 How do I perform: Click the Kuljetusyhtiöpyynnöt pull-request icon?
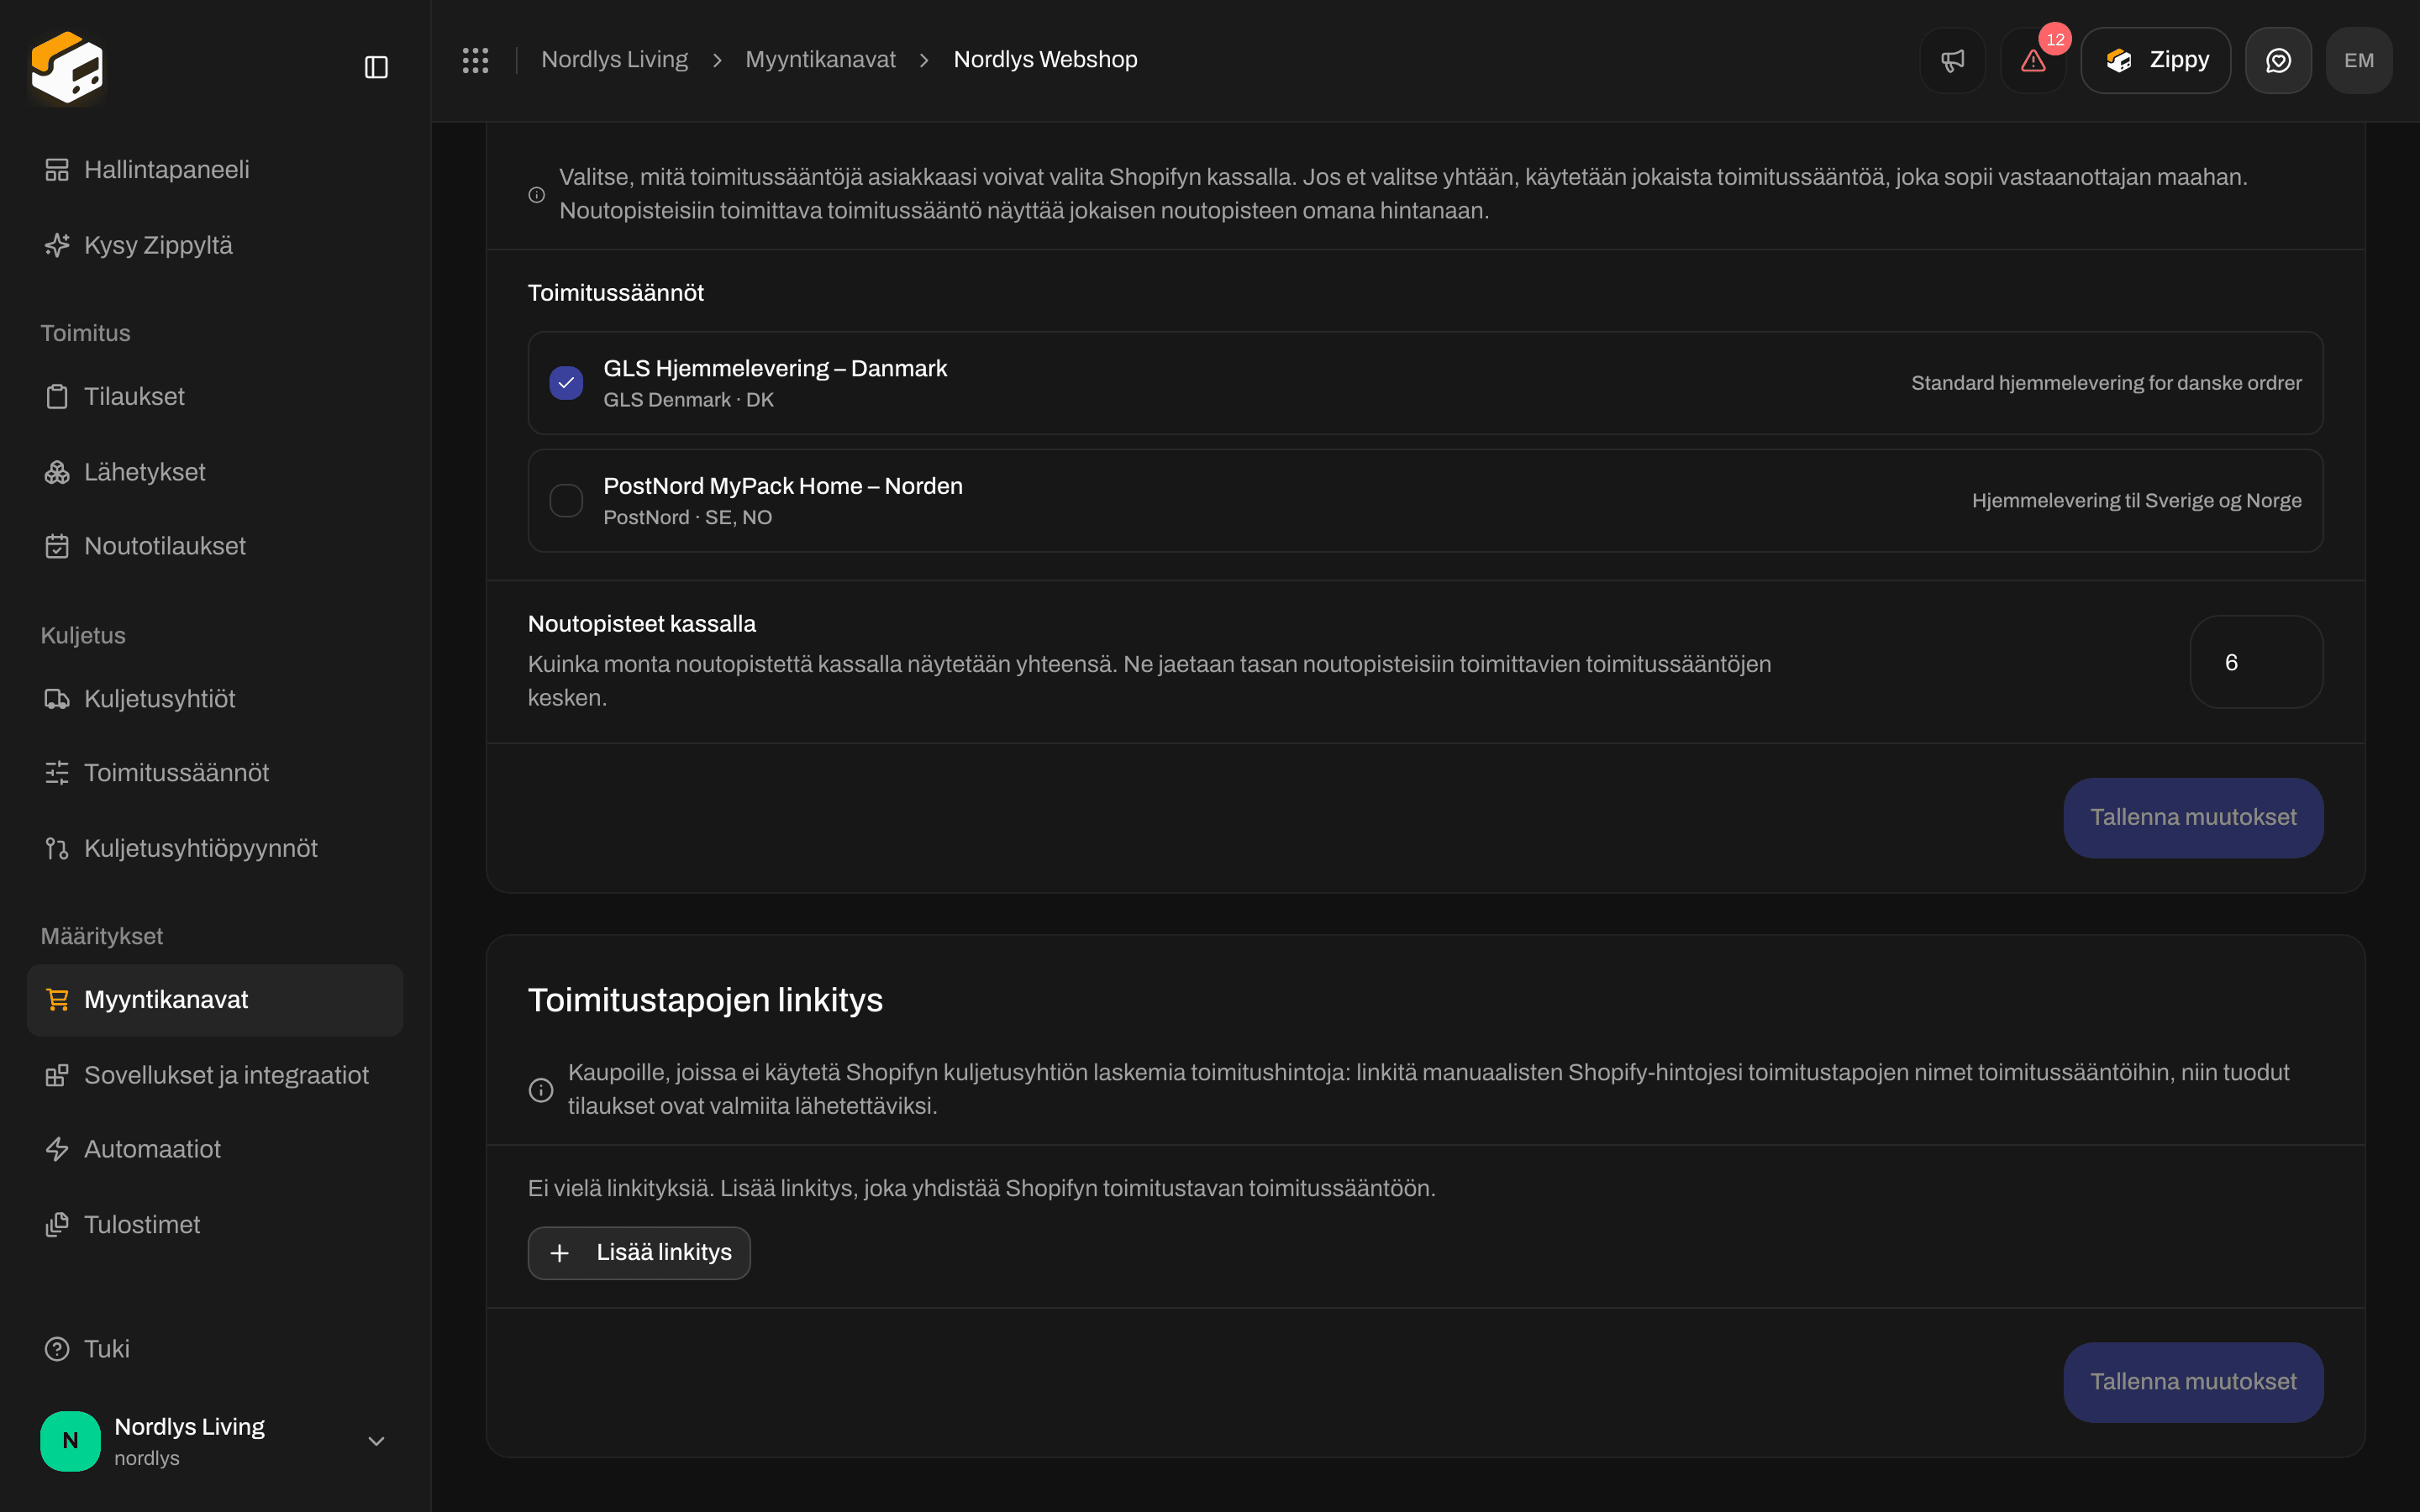(x=57, y=848)
